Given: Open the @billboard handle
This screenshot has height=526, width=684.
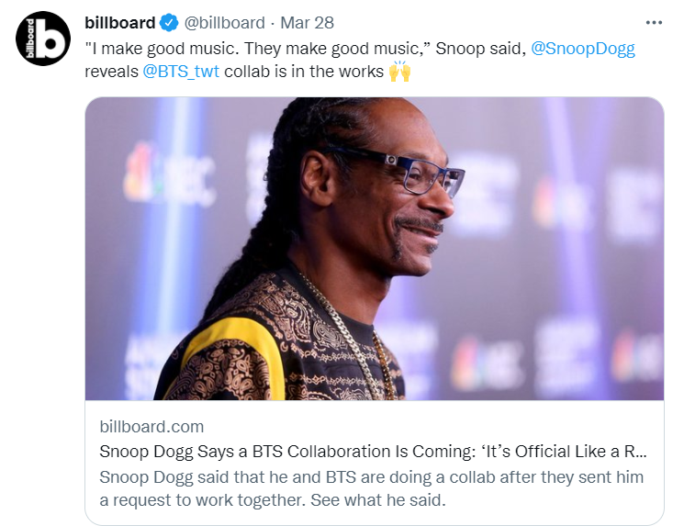Looking at the screenshot, I should 224,23.
